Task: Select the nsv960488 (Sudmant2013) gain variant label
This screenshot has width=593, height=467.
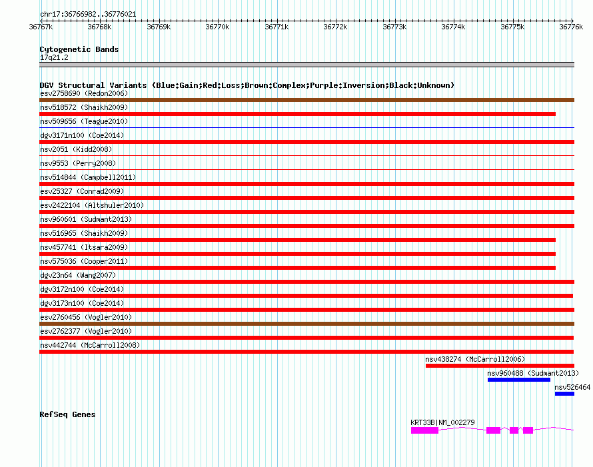Action: click(x=533, y=373)
